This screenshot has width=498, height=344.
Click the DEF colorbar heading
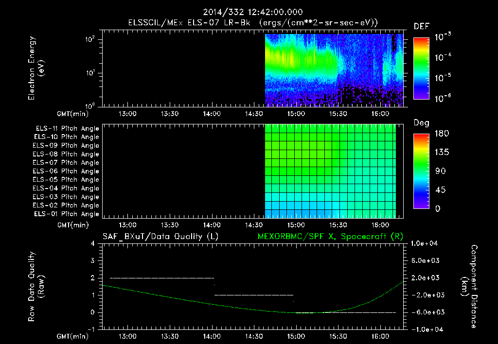point(422,26)
